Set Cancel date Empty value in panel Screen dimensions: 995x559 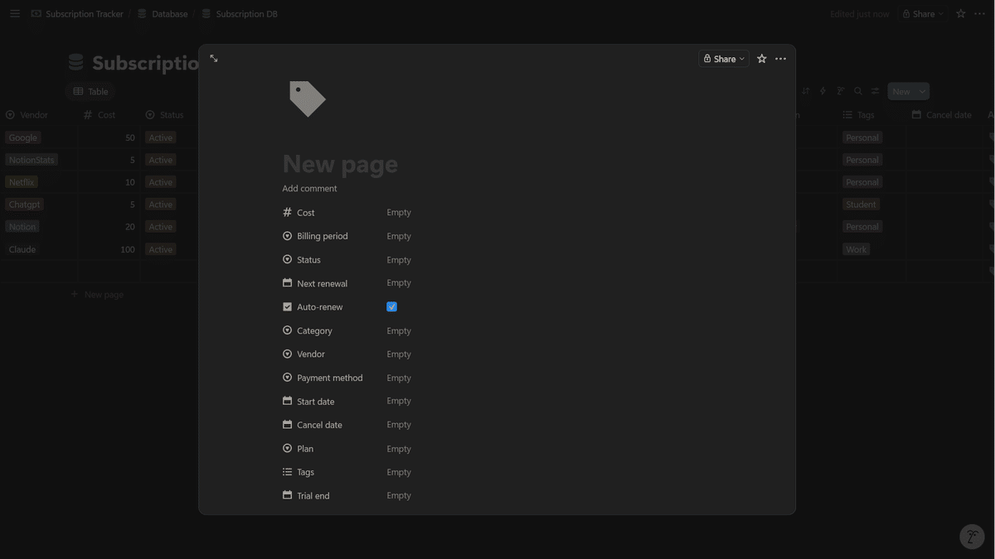(x=399, y=425)
